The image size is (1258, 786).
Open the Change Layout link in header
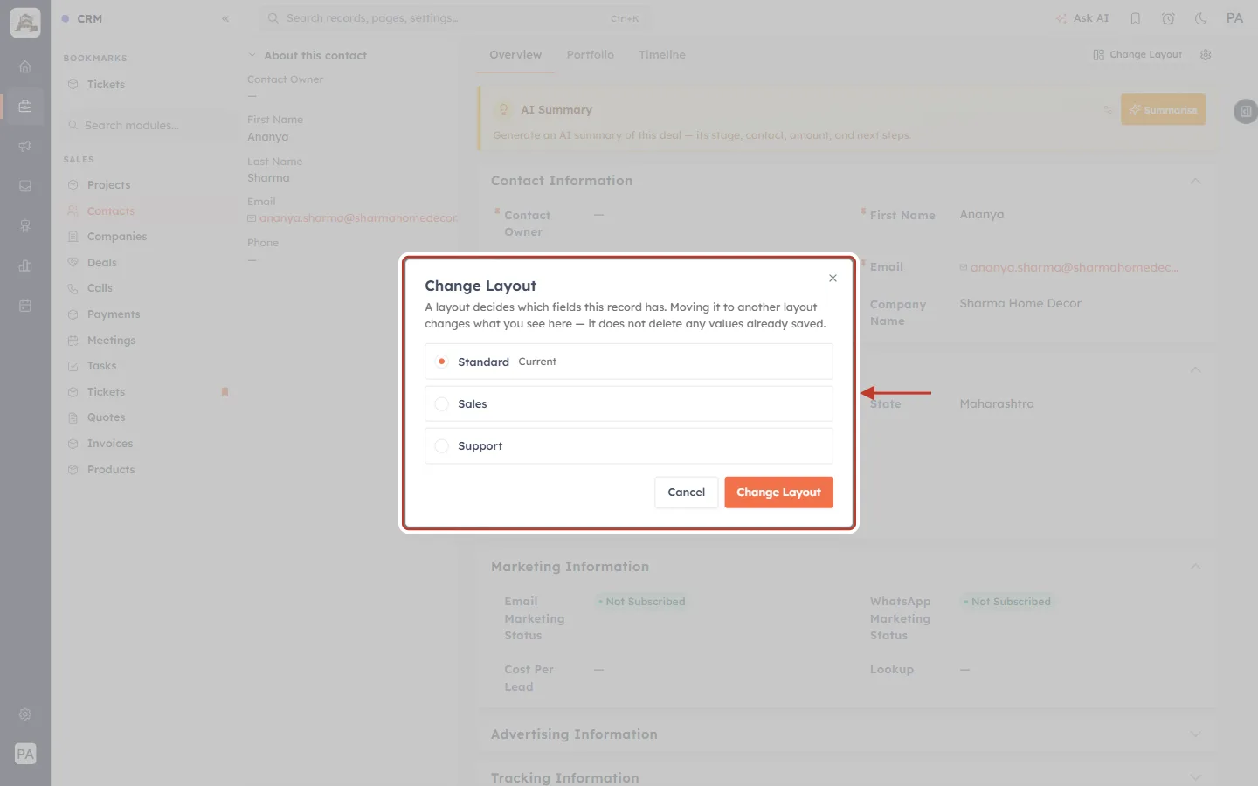pos(1137,55)
